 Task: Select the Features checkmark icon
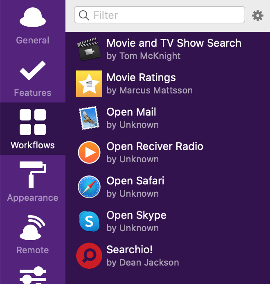33,70
